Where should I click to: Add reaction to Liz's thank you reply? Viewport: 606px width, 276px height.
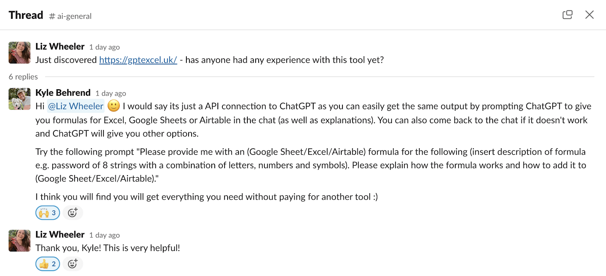click(x=73, y=264)
